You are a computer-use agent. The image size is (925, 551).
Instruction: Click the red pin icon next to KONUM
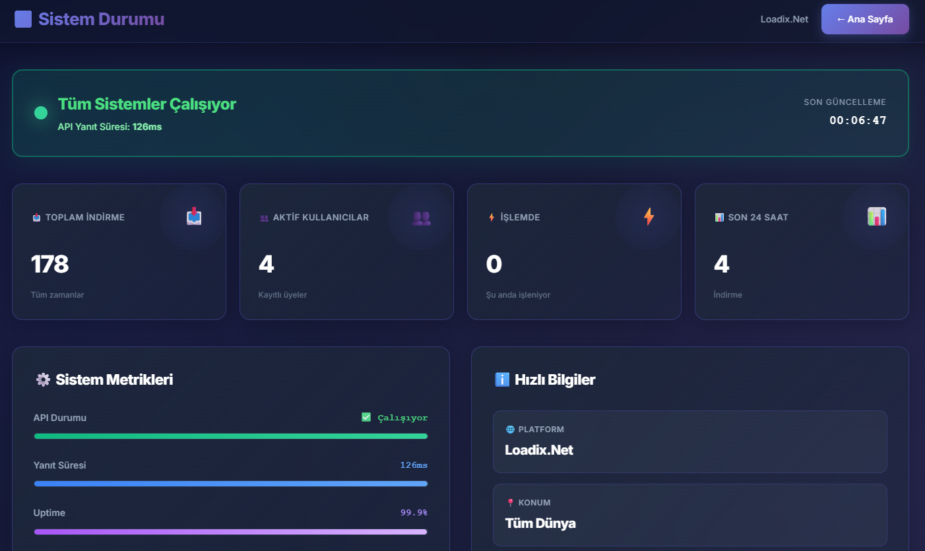pos(510,503)
